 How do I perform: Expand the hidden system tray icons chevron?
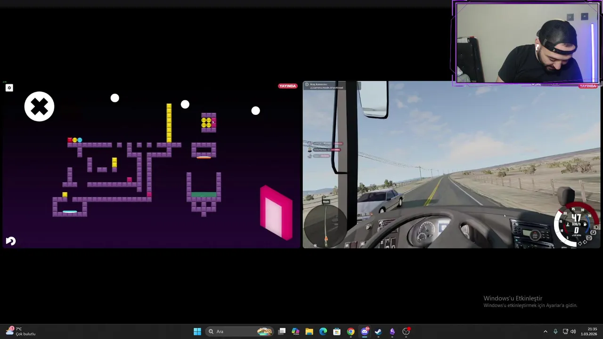click(546, 331)
